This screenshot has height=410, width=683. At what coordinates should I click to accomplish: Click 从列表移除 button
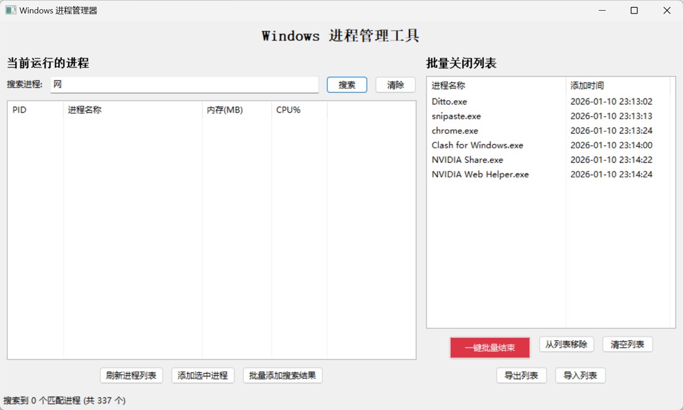(x=566, y=344)
